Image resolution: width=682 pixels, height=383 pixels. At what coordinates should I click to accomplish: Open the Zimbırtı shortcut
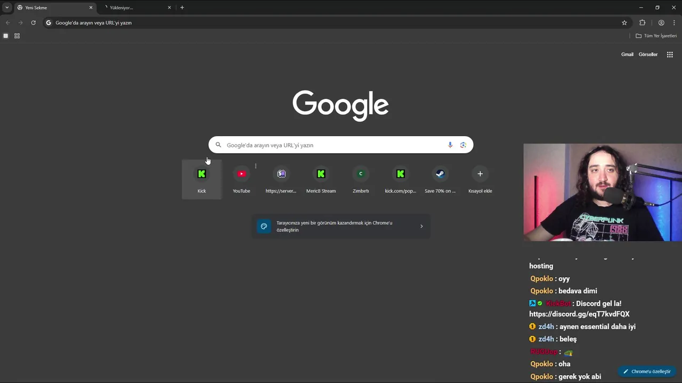(x=361, y=179)
